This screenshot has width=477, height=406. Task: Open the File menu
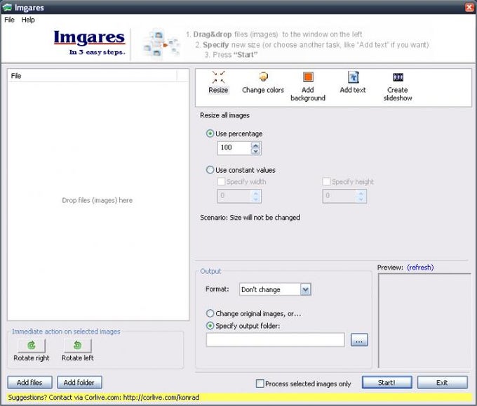[x=9, y=20]
